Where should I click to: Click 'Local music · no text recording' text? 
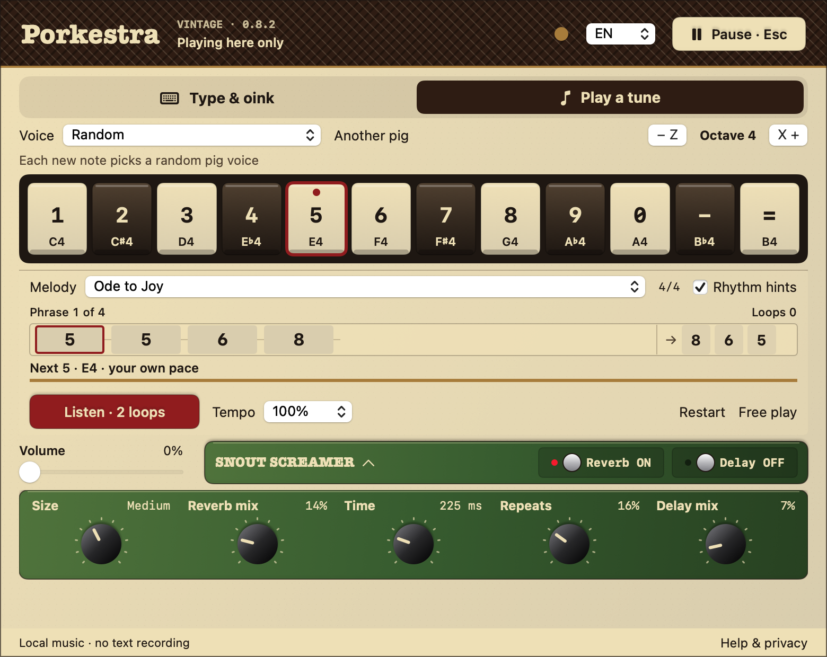[104, 643]
